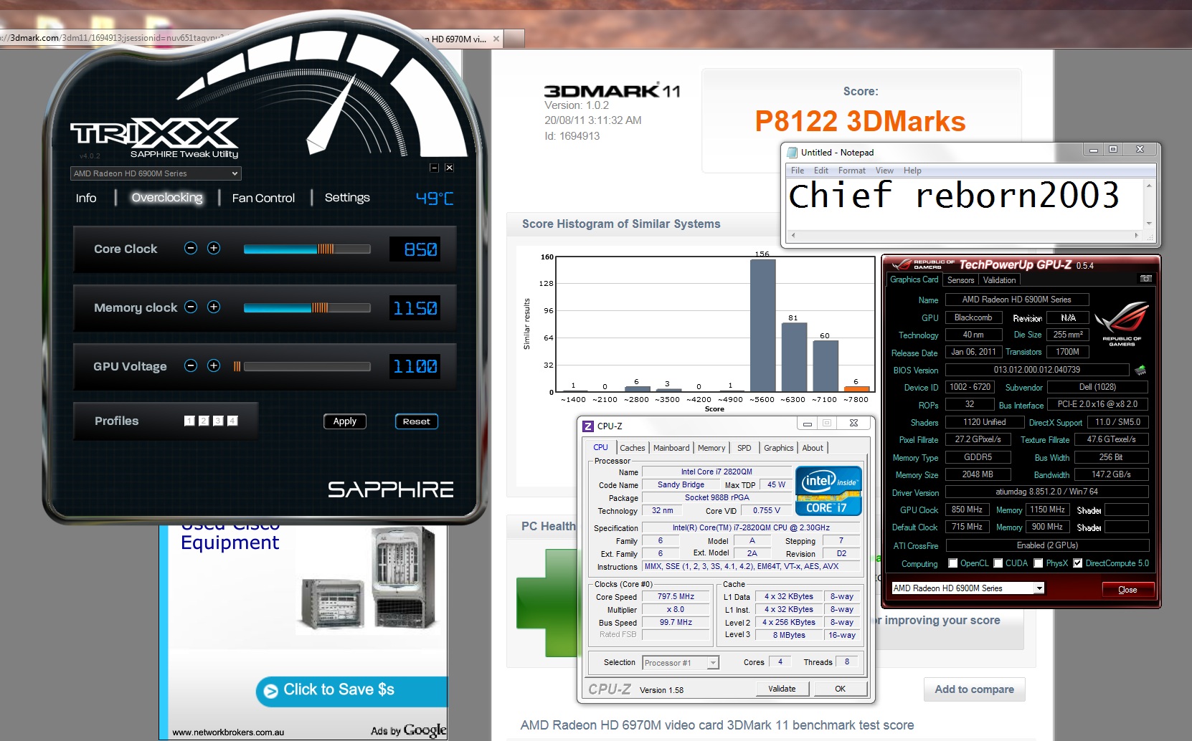Open the Fan Control tab in TRIXX
Viewport: 1192px width, 741px height.
(x=263, y=198)
